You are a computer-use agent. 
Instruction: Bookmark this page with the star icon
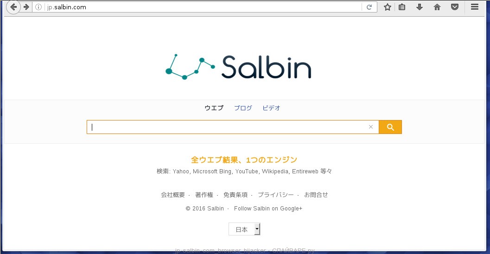[388, 7]
